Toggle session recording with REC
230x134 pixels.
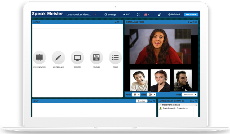coord(127,15)
